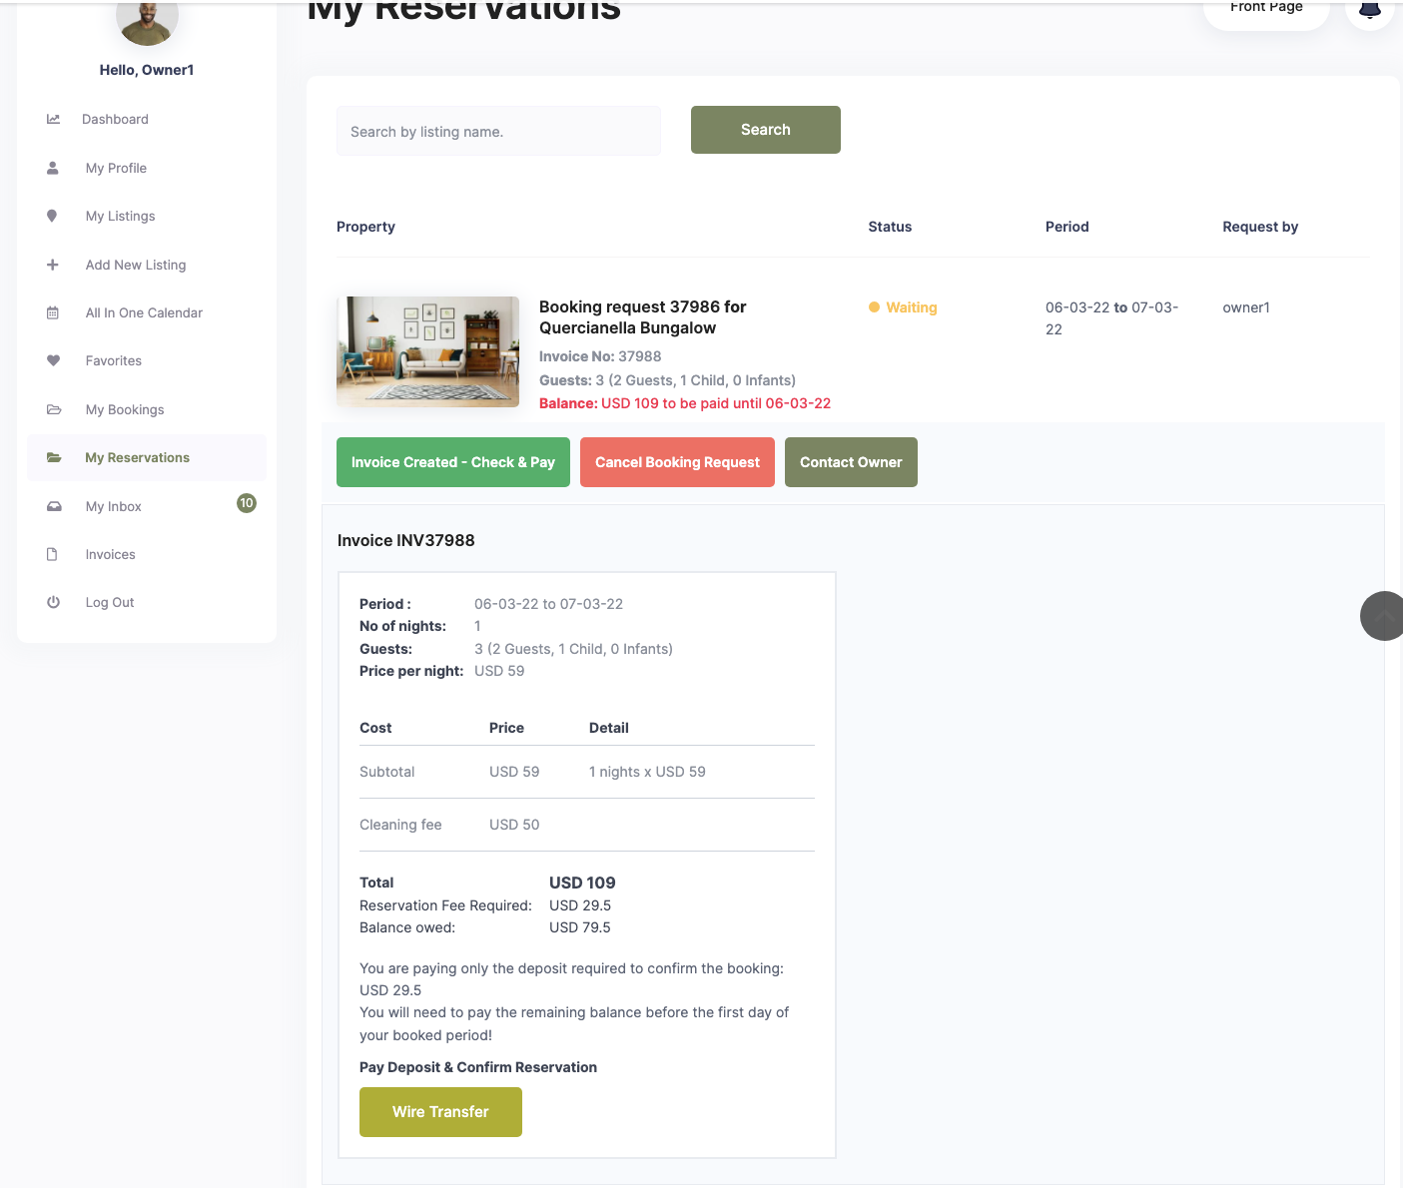Click the Dashboard chart icon

(53, 119)
